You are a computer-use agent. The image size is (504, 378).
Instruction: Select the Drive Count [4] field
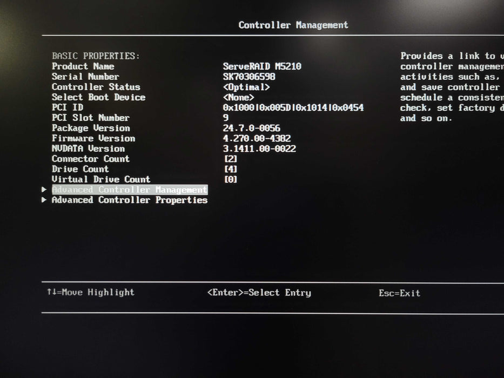230,170
